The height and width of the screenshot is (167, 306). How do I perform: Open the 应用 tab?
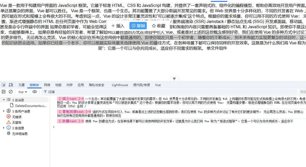[x=81, y=85]
